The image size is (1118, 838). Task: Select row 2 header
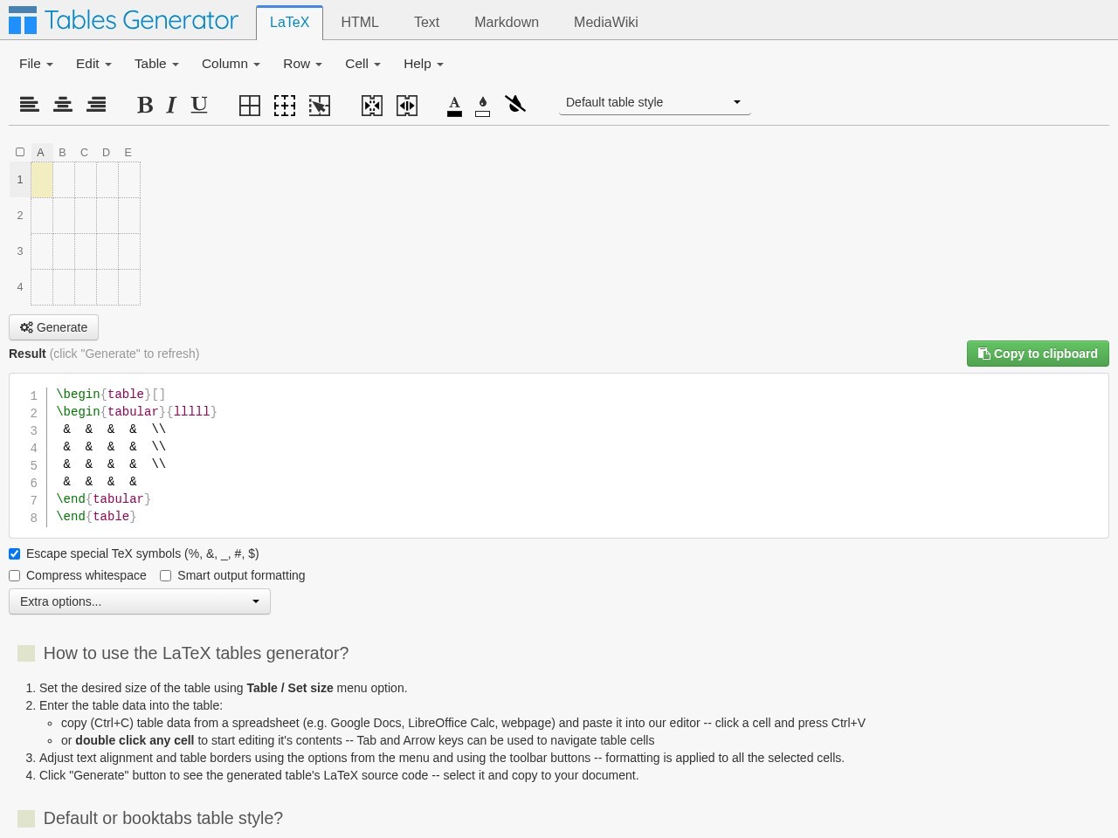pos(19,216)
